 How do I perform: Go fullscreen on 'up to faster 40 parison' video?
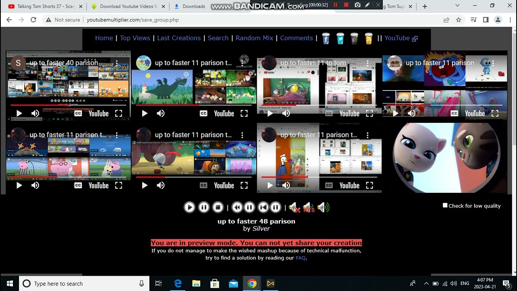pyautogui.click(x=118, y=114)
